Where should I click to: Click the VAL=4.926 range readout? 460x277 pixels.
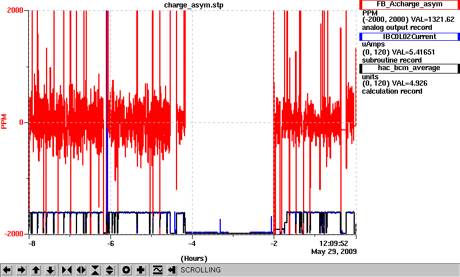[395, 83]
